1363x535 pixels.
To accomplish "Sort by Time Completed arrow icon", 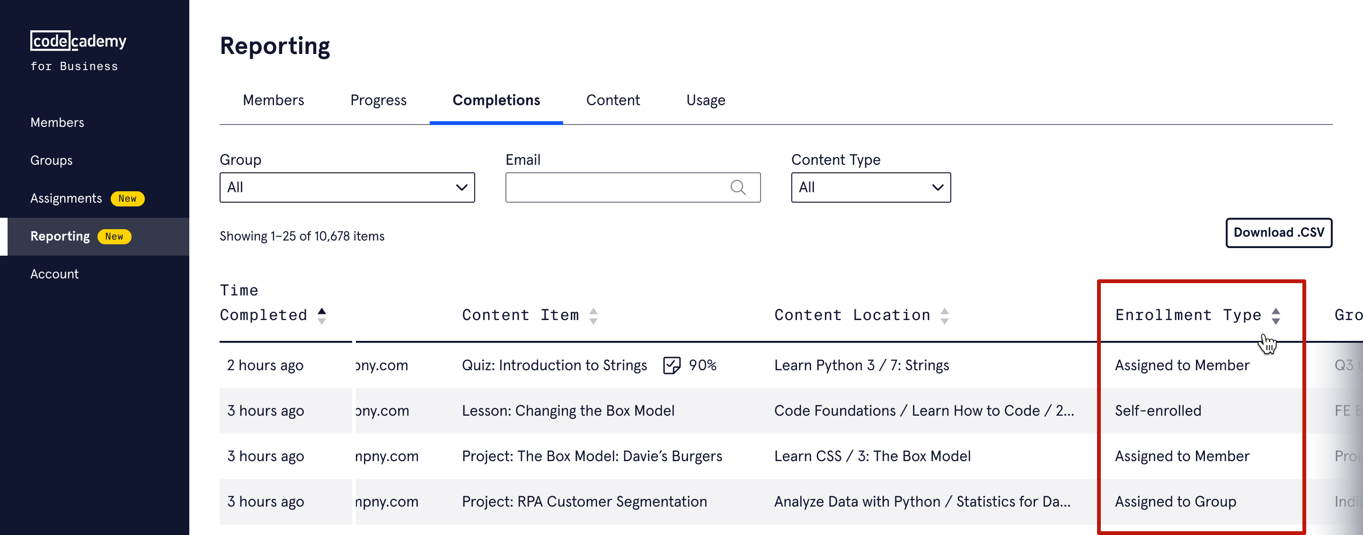I will pyautogui.click(x=321, y=315).
